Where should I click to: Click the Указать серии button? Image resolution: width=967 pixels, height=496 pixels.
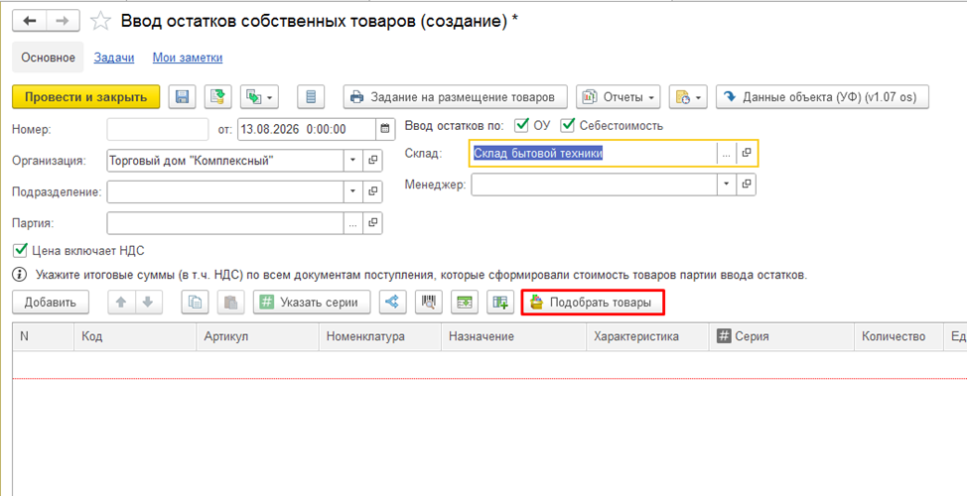[312, 302]
